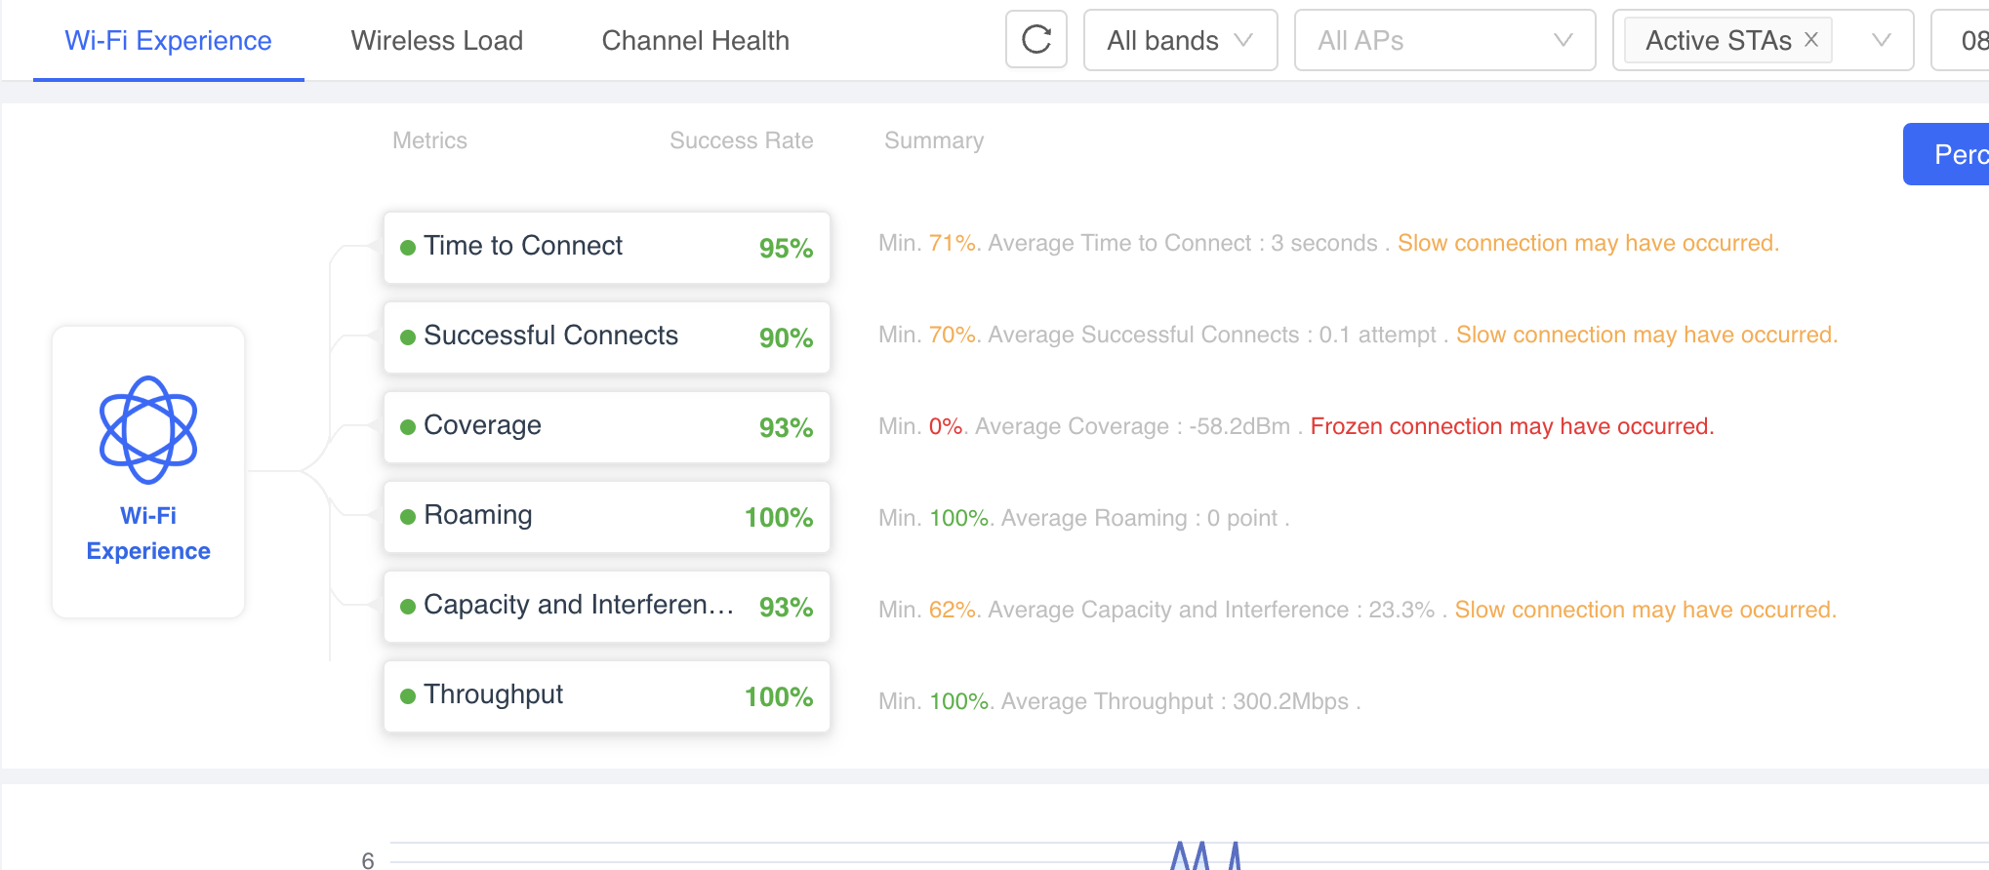Screen dimensions: 1989x870
Task: Click the Frozen connection may have occurred text
Action: click(x=1512, y=426)
